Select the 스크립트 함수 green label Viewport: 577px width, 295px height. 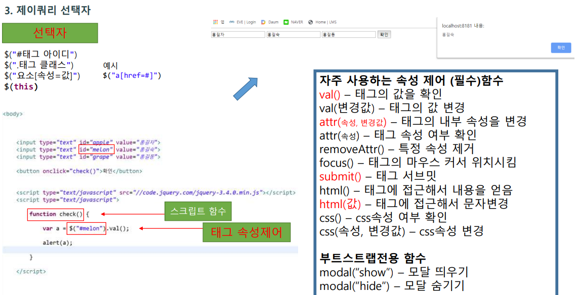tap(197, 211)
